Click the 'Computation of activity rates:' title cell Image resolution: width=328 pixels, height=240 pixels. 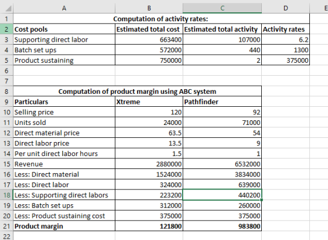coord(161,19)
